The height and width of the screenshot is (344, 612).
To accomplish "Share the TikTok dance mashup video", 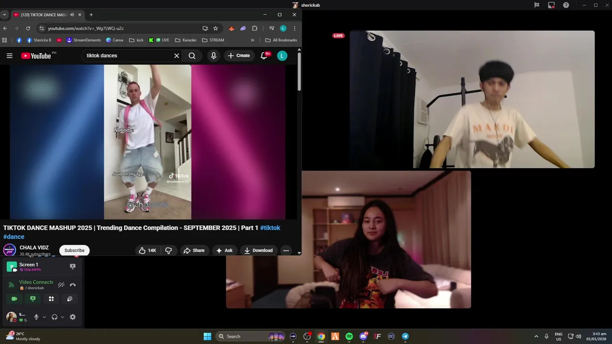I will click(194, 250).
